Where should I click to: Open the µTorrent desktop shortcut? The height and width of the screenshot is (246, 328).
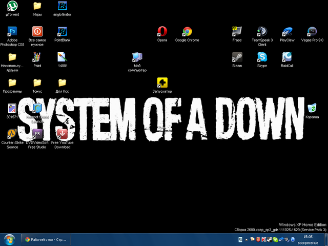coord(12,6)
